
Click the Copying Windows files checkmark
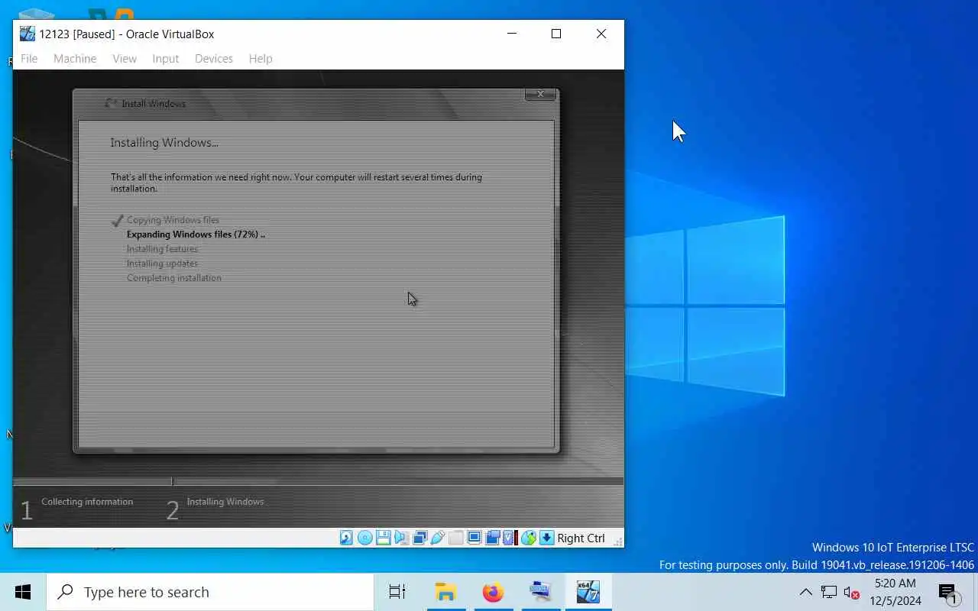coord(117,221)
